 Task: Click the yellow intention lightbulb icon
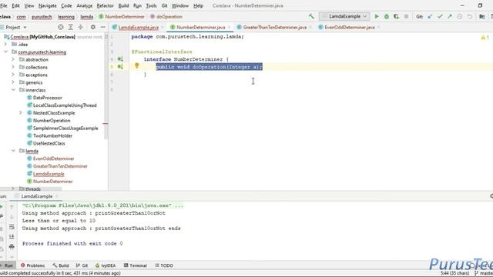[137, 65]
